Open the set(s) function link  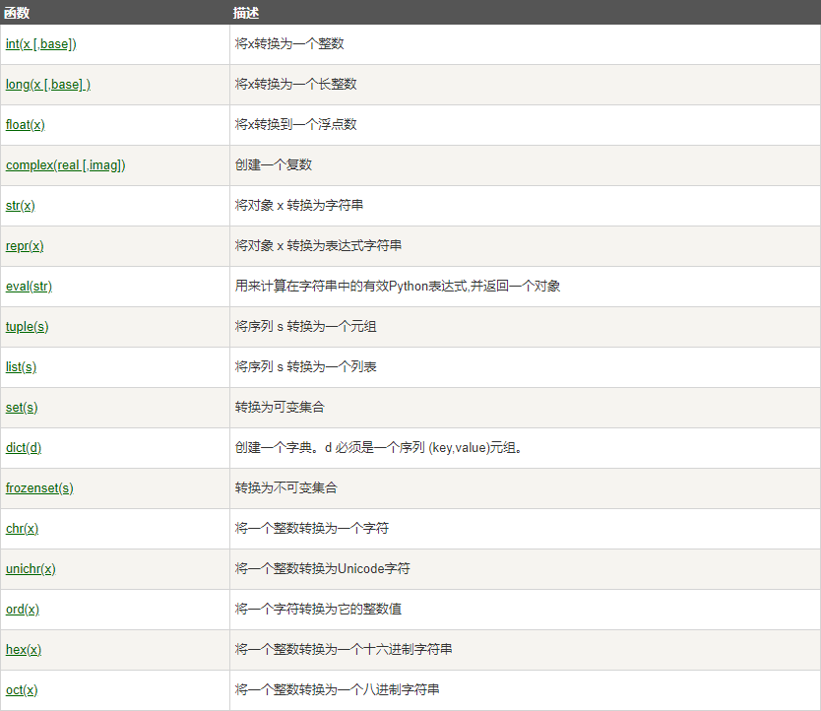[22, 407]
